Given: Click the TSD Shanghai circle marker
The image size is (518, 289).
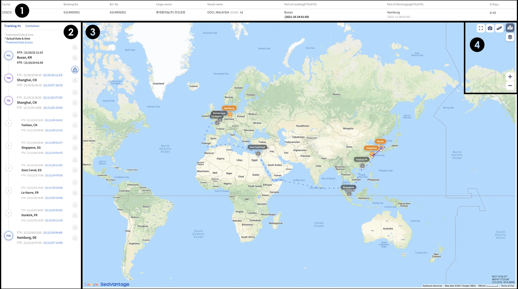Looking at the screenshot, I should click(x=9, y=78).
